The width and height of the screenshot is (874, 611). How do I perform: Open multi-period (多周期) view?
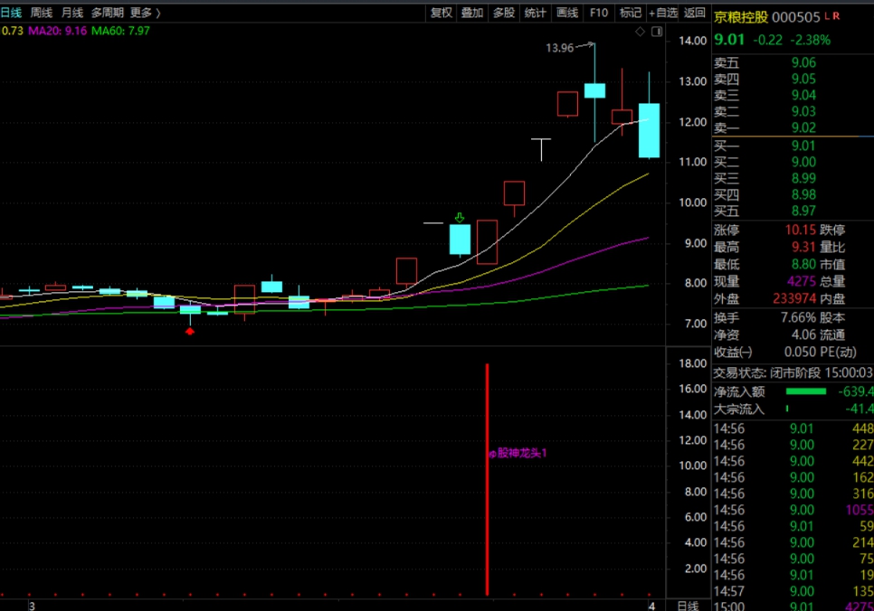pyautogui.click(x=107, y=13)
